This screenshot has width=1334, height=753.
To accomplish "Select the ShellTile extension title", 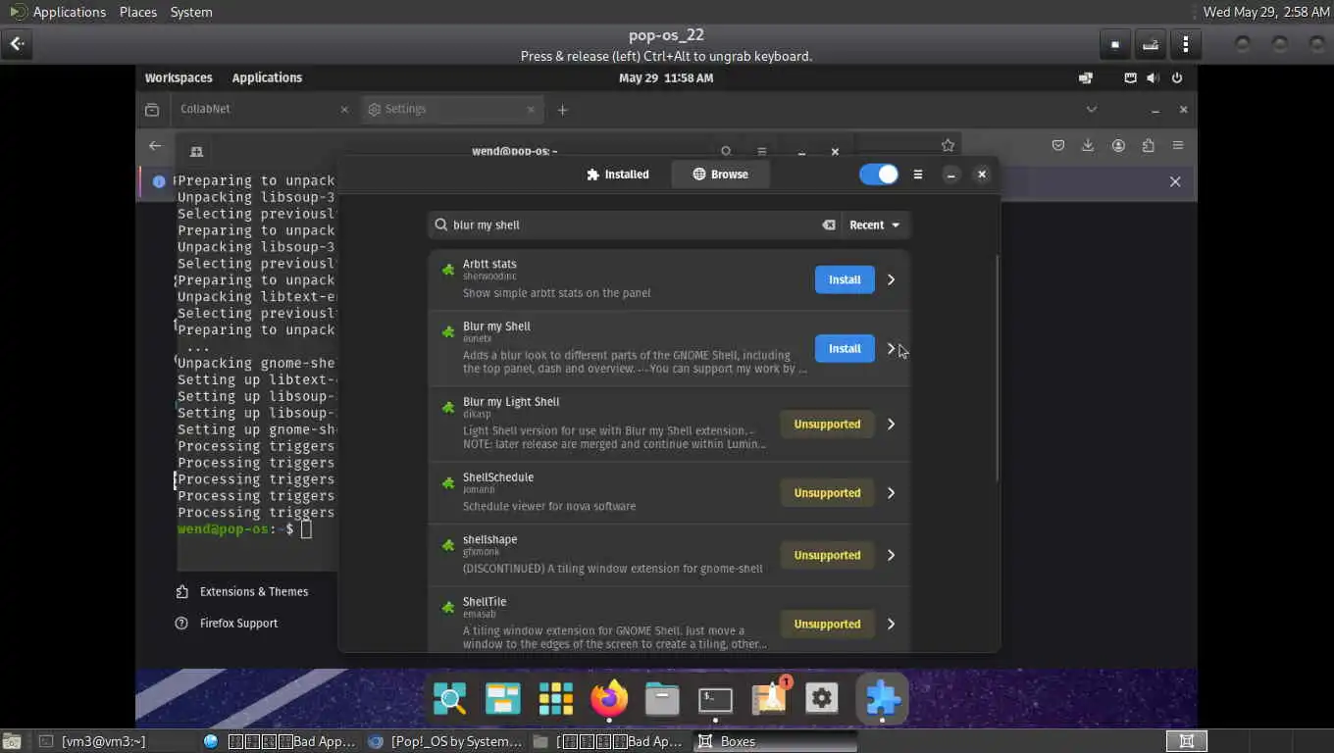I will 485,602.
